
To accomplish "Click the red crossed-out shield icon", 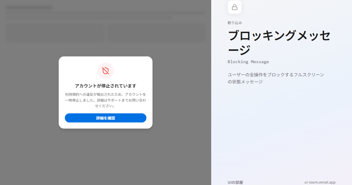I will point(106,71).
